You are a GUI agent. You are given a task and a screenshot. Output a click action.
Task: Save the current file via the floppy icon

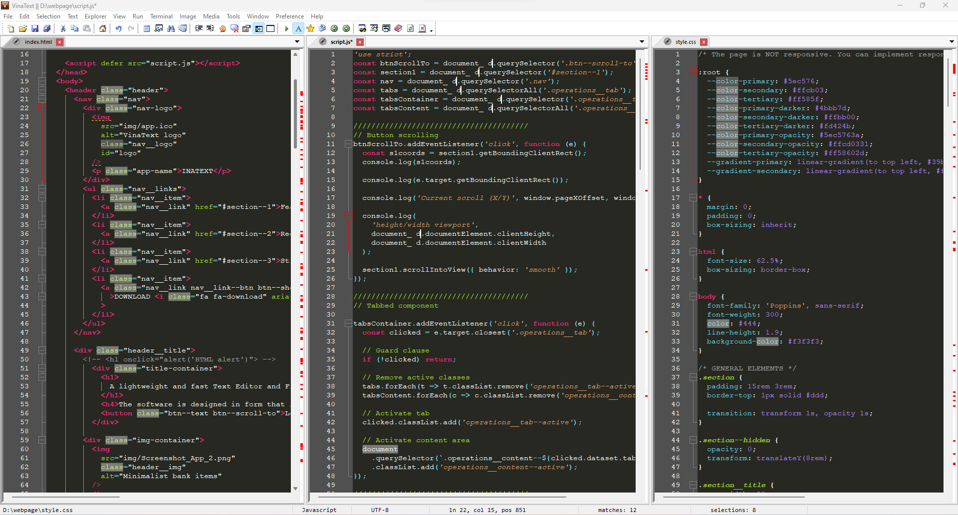click(x=35, y=28)
